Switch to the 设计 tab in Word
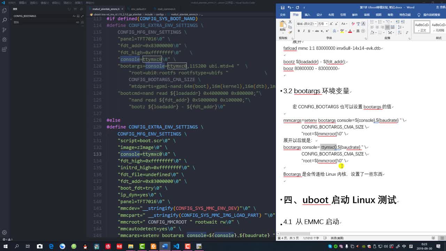The height and width of the screenshot is (251, 446). (x=319, y=15)
